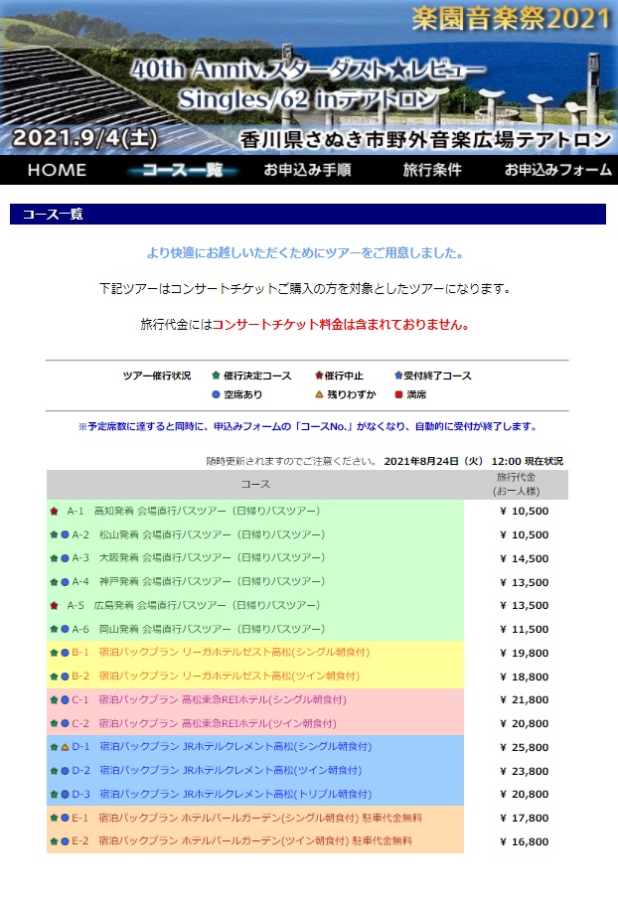
Task: Select the コース一覧 menu item
Action: [x=183, y=170]
